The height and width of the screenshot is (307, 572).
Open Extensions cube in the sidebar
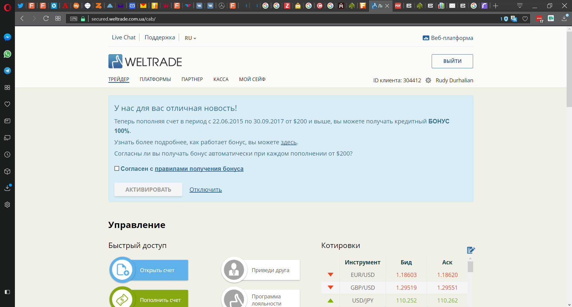(x=7, y=171)
